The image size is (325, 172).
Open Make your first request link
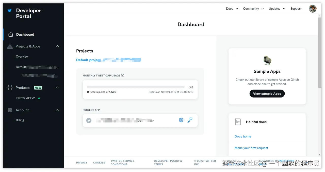coord(251,148)
